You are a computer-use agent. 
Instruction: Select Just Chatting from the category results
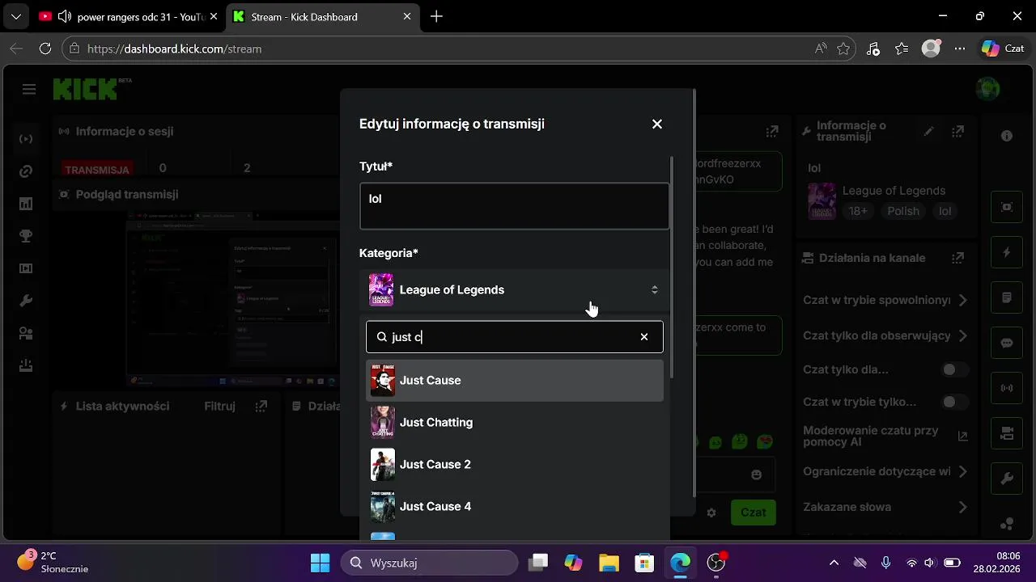[514, 422]
